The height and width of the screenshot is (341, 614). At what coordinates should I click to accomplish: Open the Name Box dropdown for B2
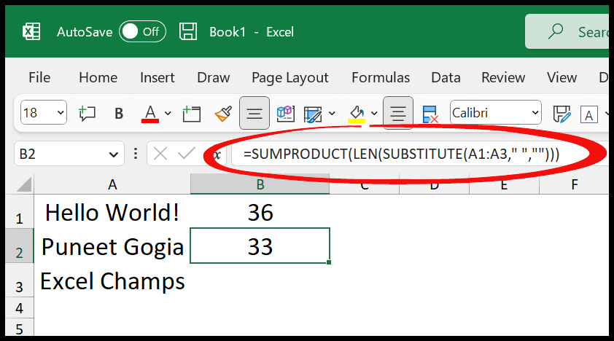(114, 154)
